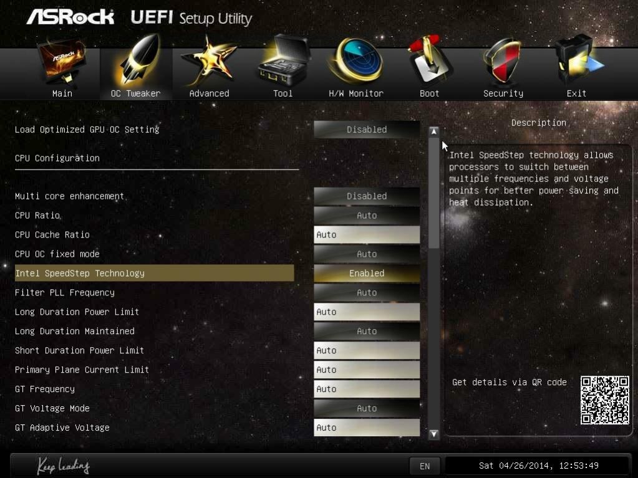This screenshot has height=478, width=638.
Task: Open the Boot joystick icon
Action: point(430,60)
